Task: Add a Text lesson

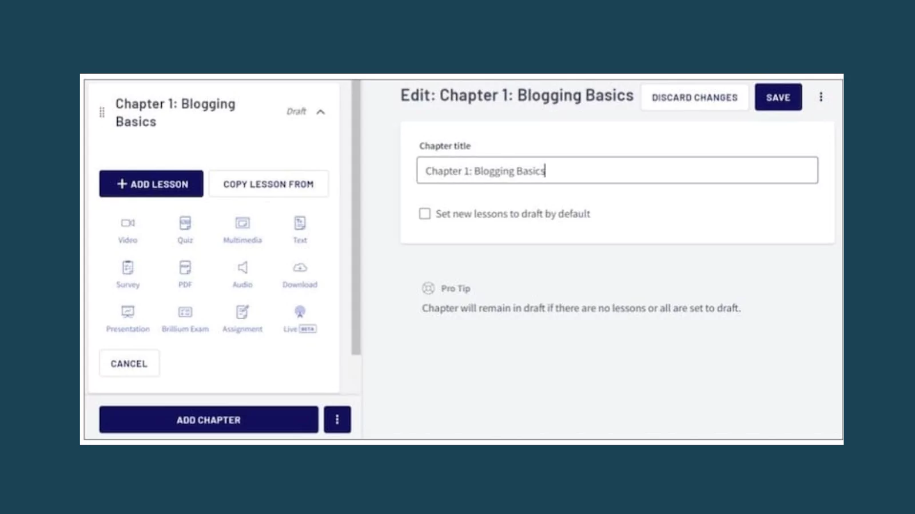Action: (x=300, y=230)
